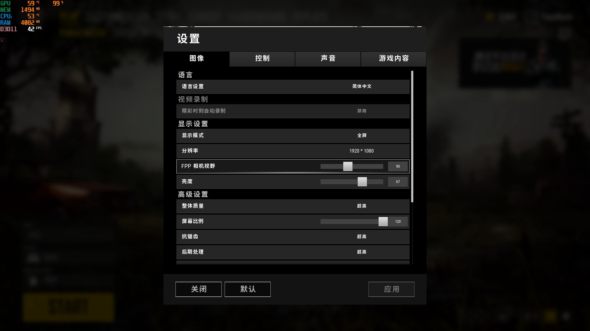Open 语言设置 dropdown showing 简体中文
This screenshot has width=590, height=331.
click(x=293, y=87)
